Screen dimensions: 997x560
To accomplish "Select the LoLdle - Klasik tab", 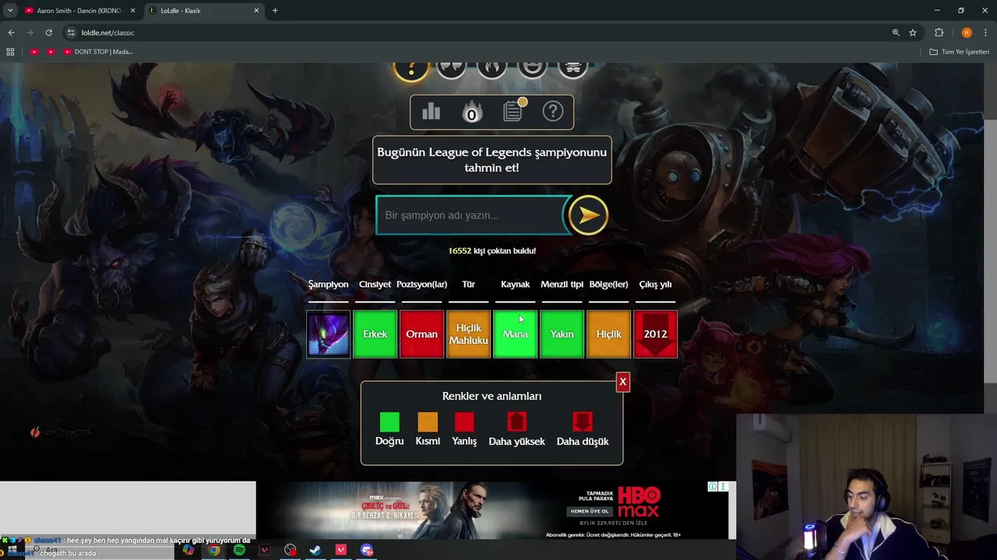I will [204, 10].
